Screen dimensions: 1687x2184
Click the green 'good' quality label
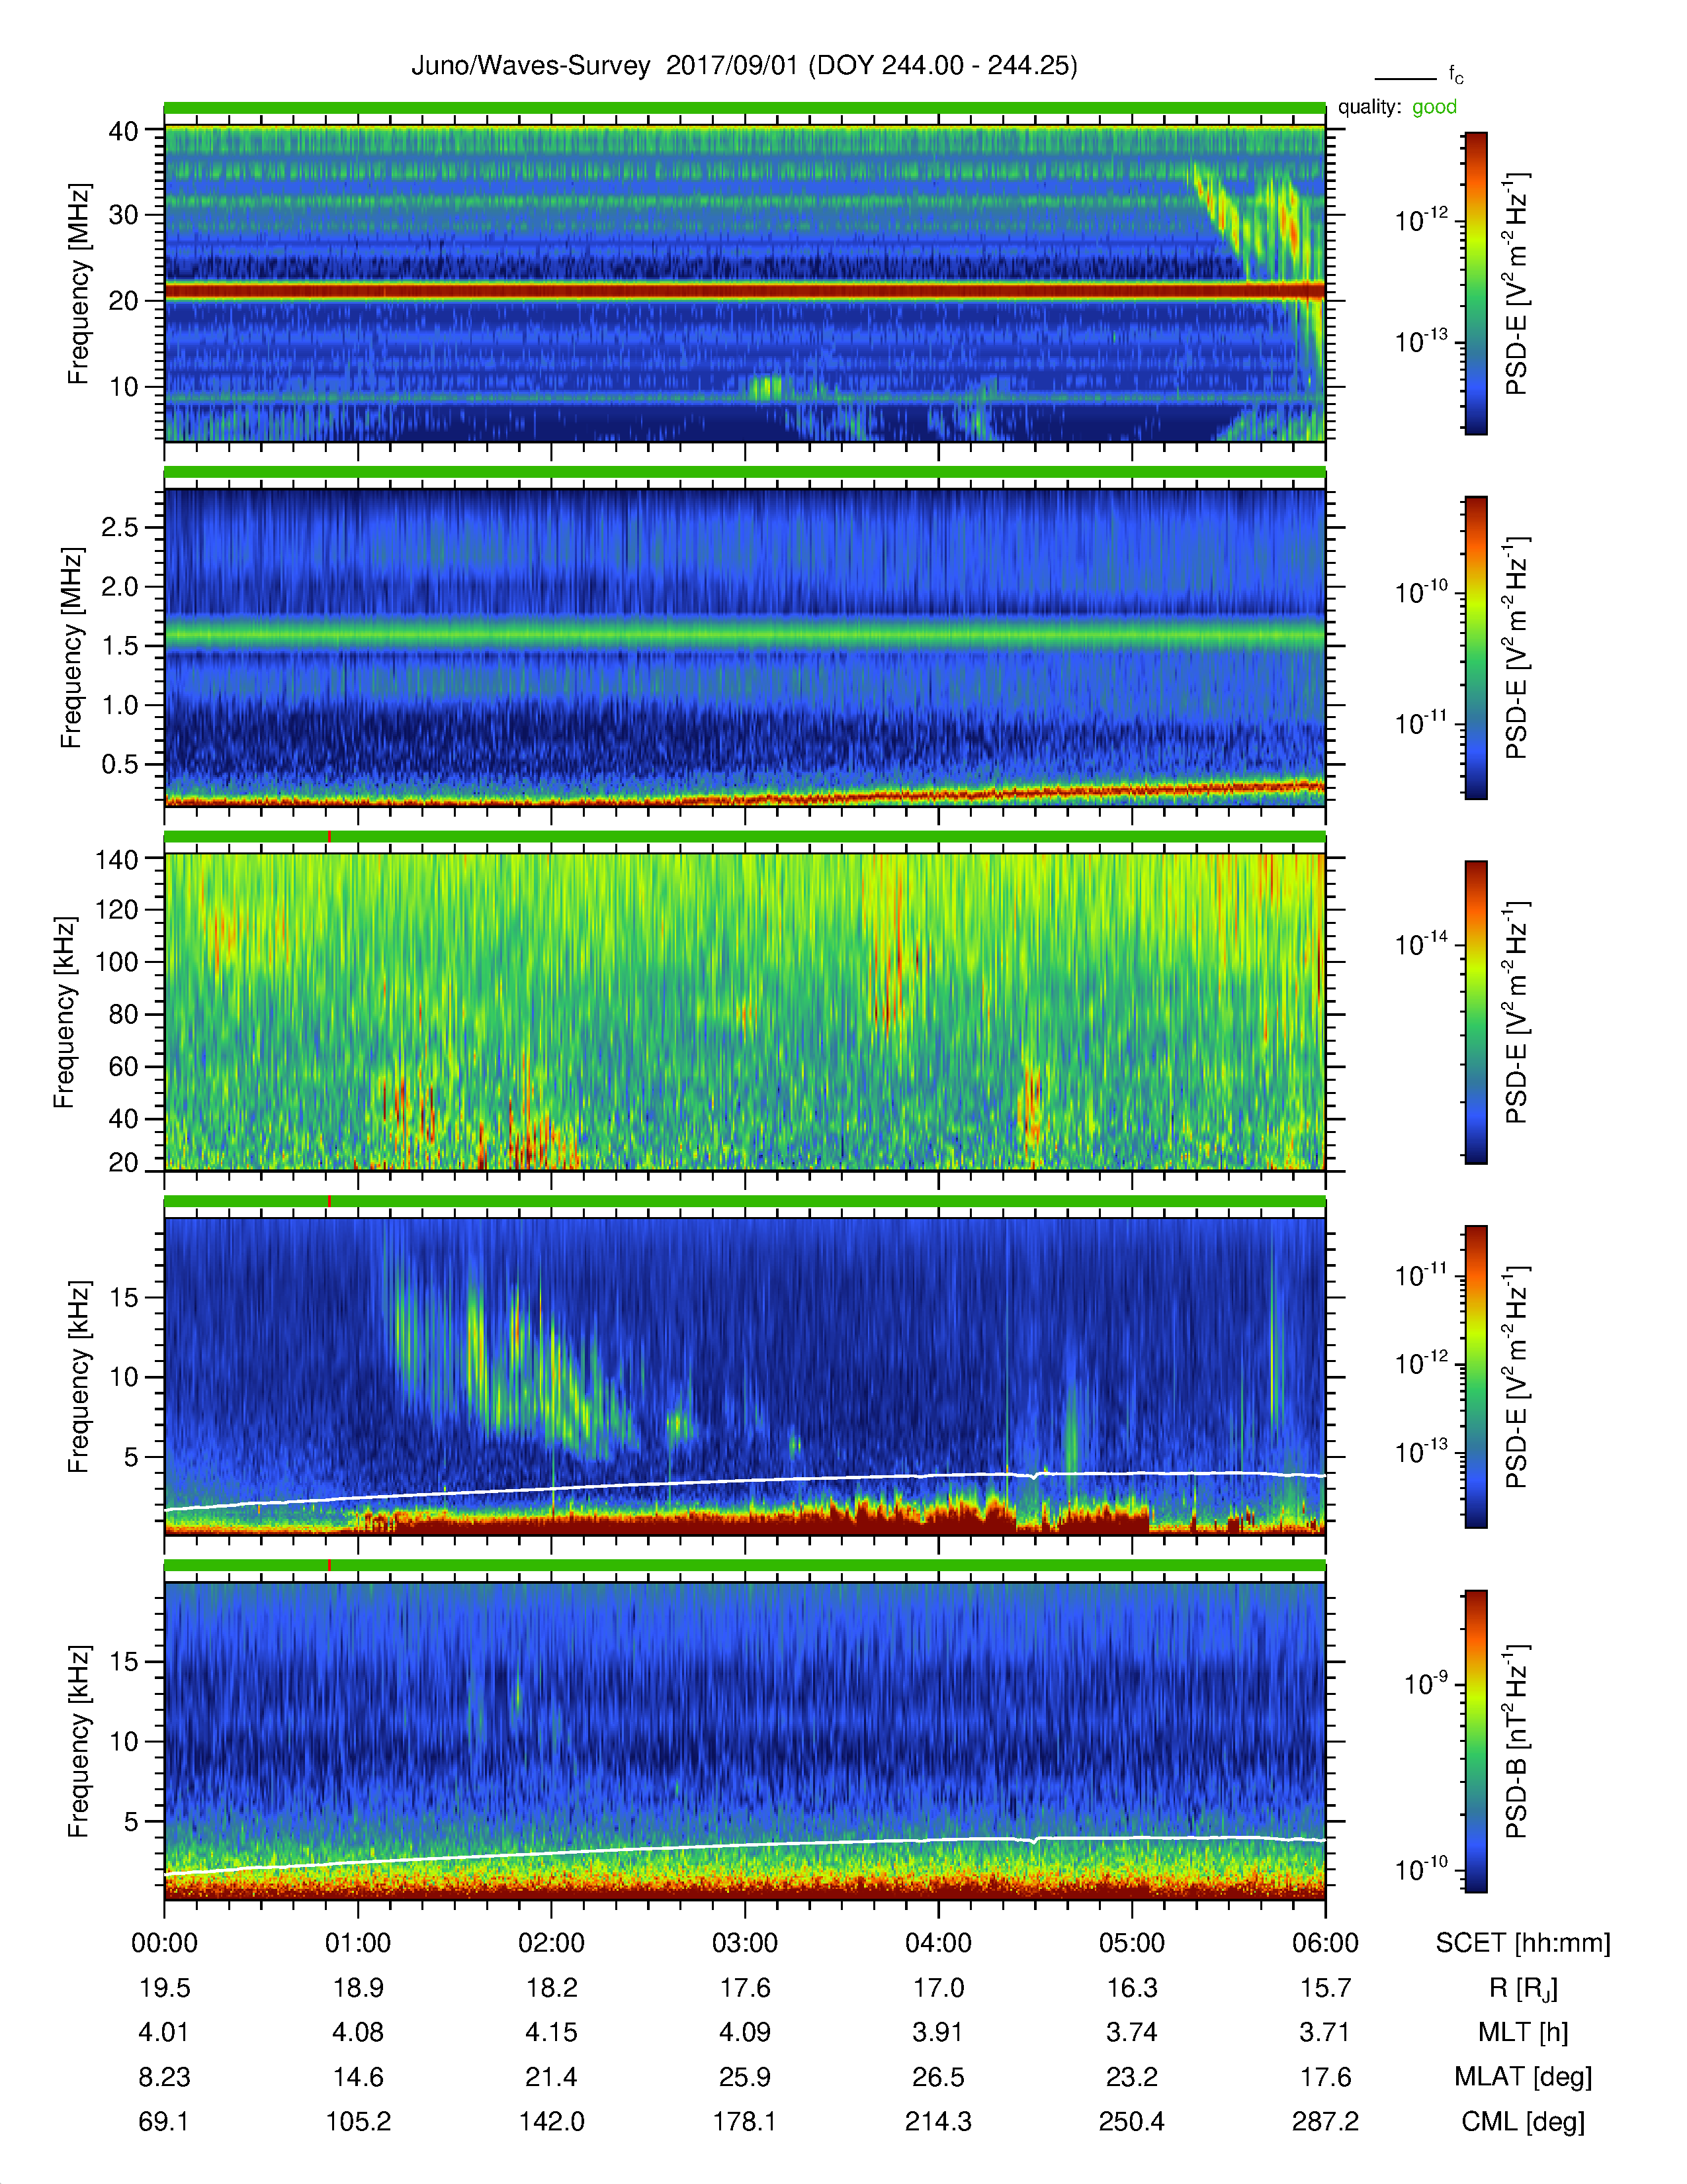tap(1434, 107)
